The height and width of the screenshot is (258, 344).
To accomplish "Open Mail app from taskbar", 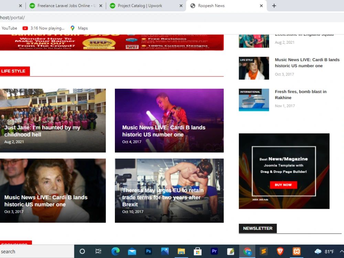I will pos(132,251).
